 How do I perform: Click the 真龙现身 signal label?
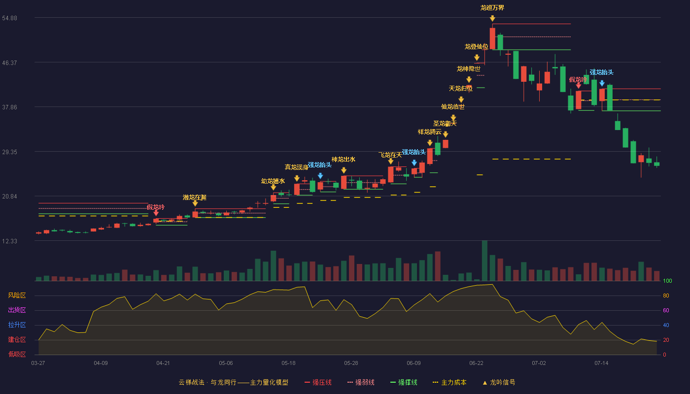[297, 167]
